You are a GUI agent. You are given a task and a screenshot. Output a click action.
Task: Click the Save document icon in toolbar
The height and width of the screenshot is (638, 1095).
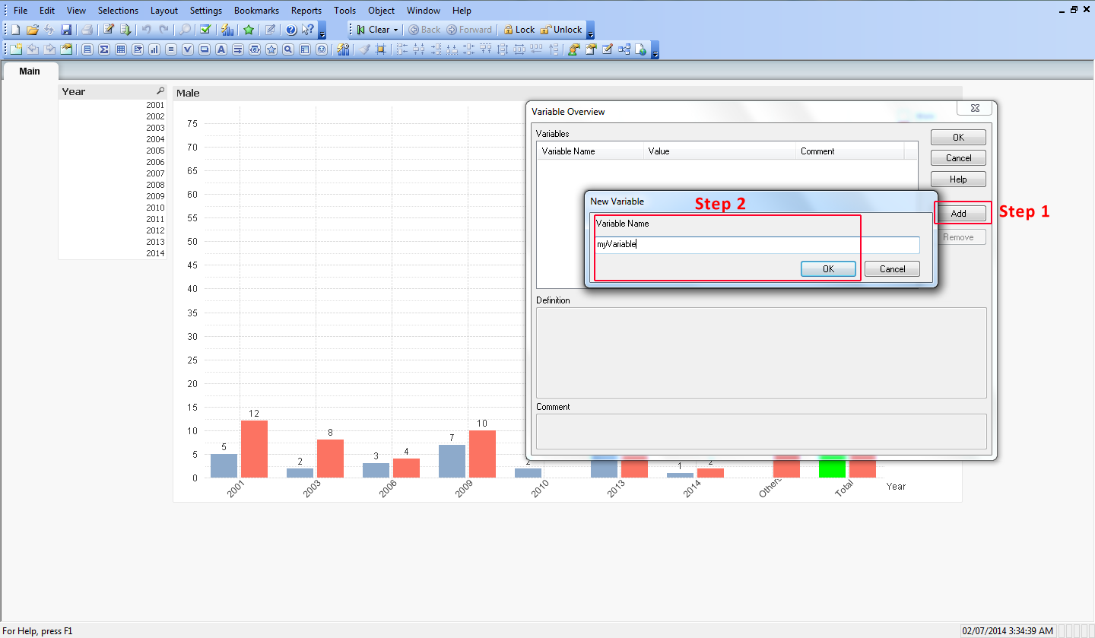tap(66, 30)
